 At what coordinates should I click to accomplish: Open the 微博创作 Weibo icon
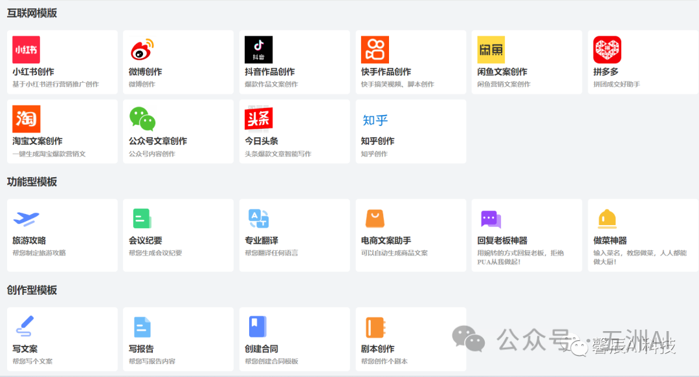(142, 50)
